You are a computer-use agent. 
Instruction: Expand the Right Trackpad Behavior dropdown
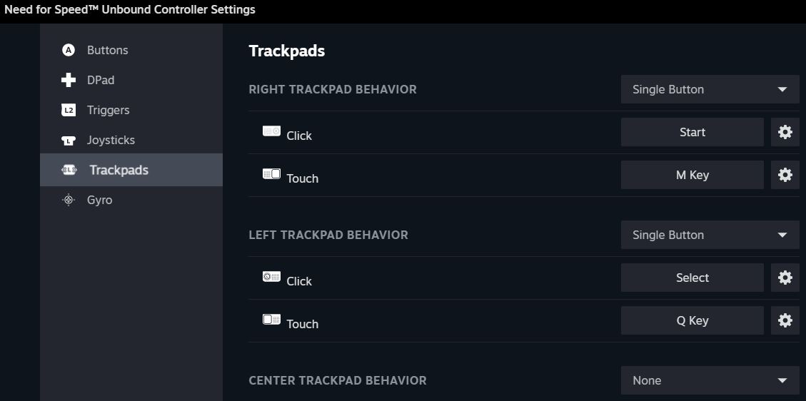click(x=710, y=89)
